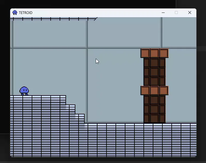Minimize the TETROID window

pyautogui.click(x=163, y=13)
